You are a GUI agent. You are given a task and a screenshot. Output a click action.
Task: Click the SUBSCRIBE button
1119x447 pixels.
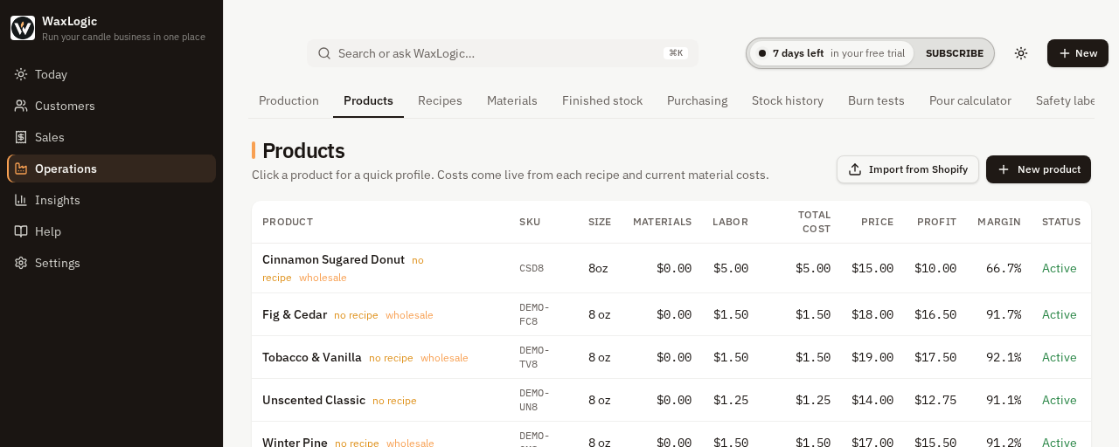pyautogui.click(x=955, y=53)
